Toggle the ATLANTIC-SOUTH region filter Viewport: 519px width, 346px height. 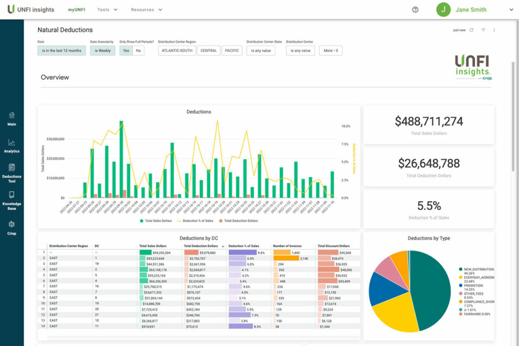177,51
